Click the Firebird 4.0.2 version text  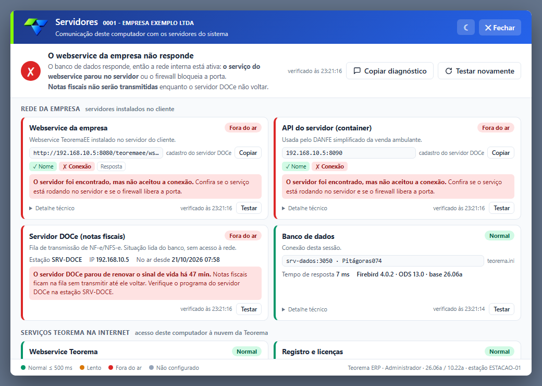(x=375, y=274)
